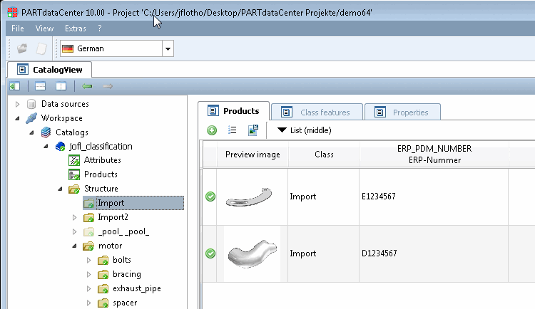The height and width of the screenshot is (309, 535).
Task: Click the horizontal split layout icon
Action: [41, 86]
